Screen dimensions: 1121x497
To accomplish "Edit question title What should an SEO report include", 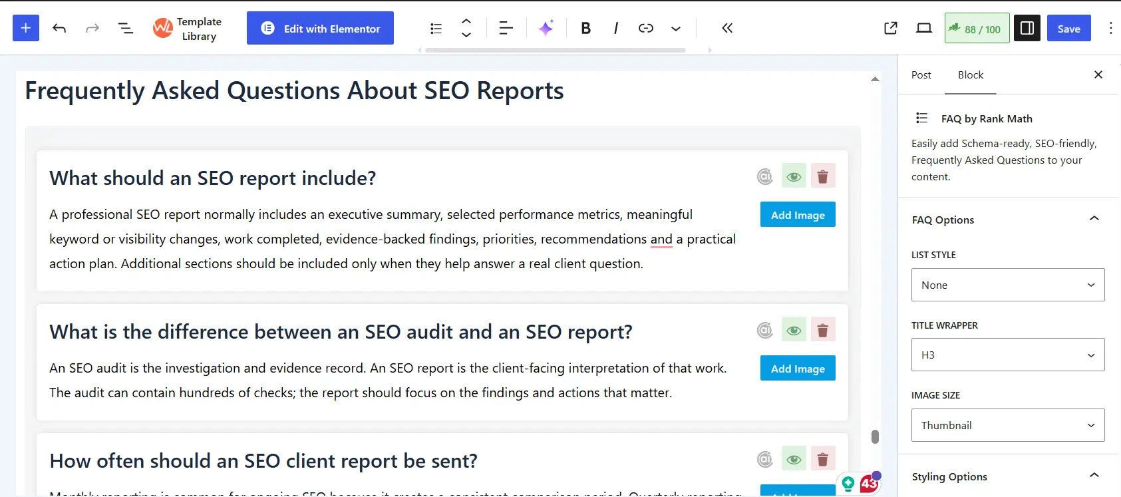I will pos(213,178).
